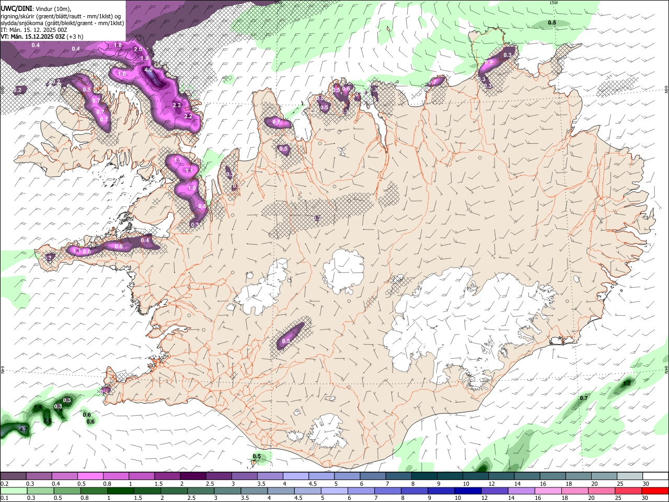
Task: Click the UWC/DINI title text
Action: (16, 9)
